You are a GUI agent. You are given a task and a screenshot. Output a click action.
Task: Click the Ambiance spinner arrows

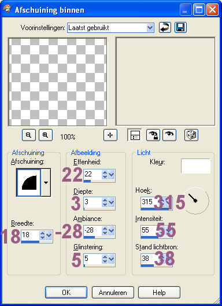tap(105, 231)
